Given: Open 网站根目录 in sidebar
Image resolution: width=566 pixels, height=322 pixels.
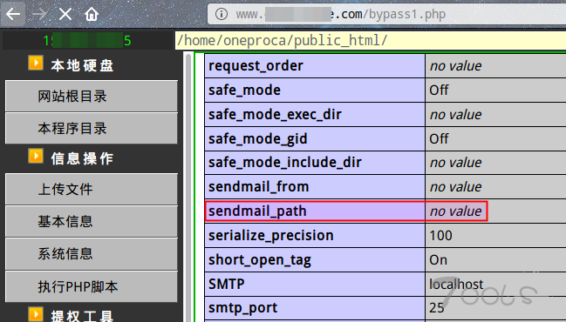Looking at the screenshot, I should 92,97.
